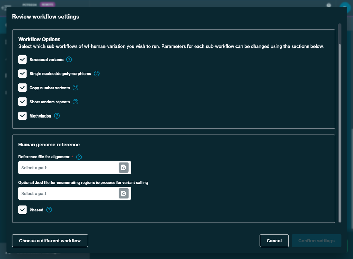
Task: Uncheck Single nucleotide polymorphisms checkbox
Action: tap(23, 74)
